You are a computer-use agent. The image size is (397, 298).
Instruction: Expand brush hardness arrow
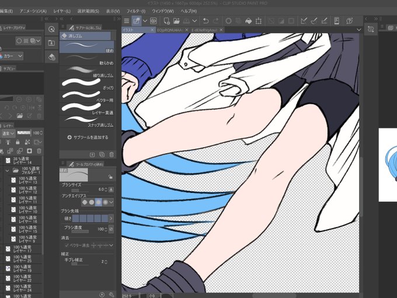coord(111,218)
